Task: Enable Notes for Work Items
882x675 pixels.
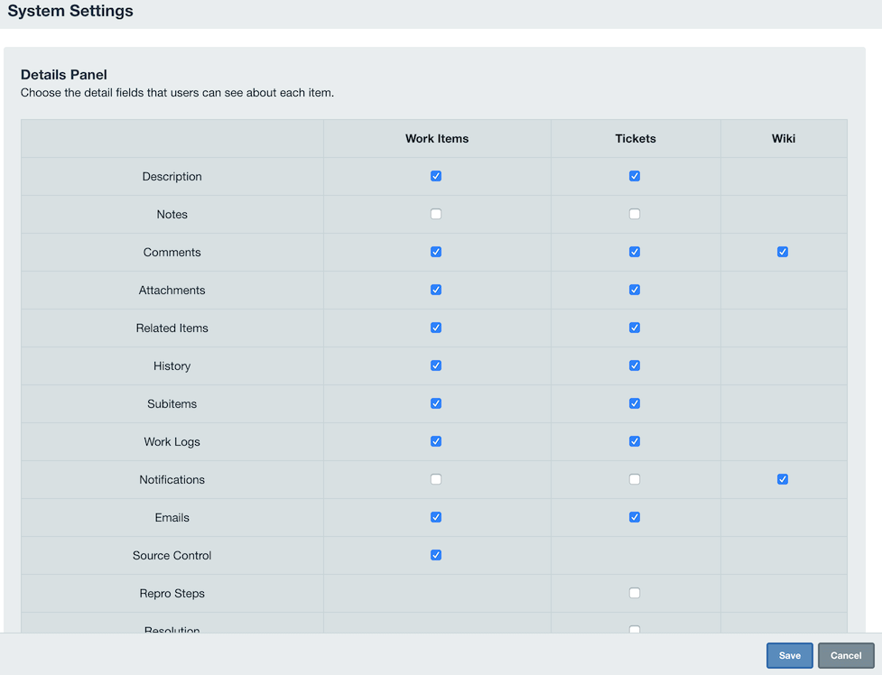Action: click(x=436, y=214)
